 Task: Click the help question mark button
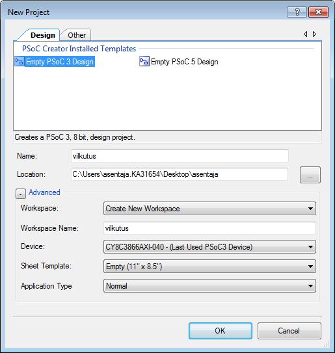(297, 12)
